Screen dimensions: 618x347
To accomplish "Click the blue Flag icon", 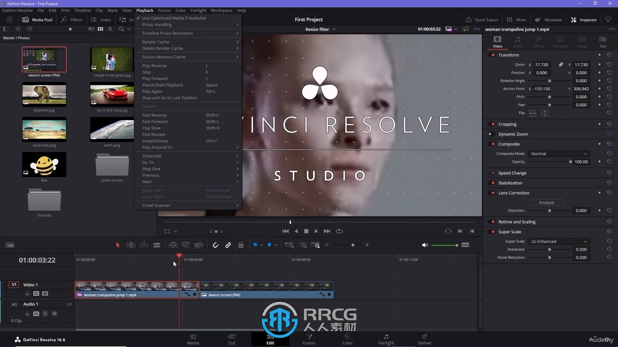I will [x=255, y=245].
